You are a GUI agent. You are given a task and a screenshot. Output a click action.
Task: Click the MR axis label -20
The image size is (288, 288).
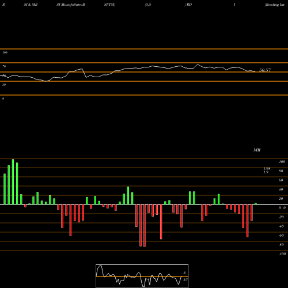[281, 217]
